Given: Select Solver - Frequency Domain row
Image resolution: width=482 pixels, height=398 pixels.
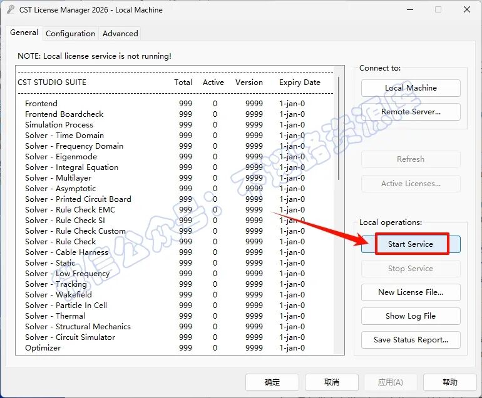Looking at the screenshot, I should [x=165, y=146].
